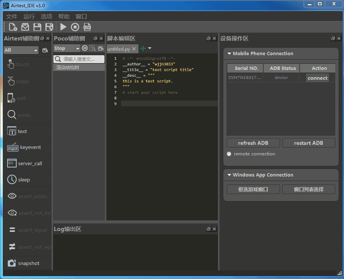Run the script with the play button
The image size is (344, 279).
click(x=63, y=27)
